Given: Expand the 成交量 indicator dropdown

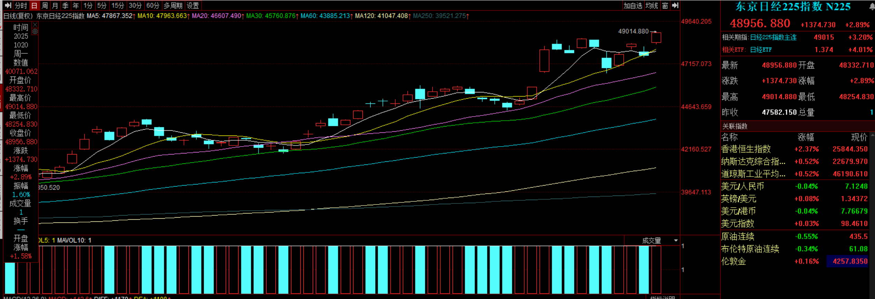Looking at the screenshot, I should pos(675,240).
